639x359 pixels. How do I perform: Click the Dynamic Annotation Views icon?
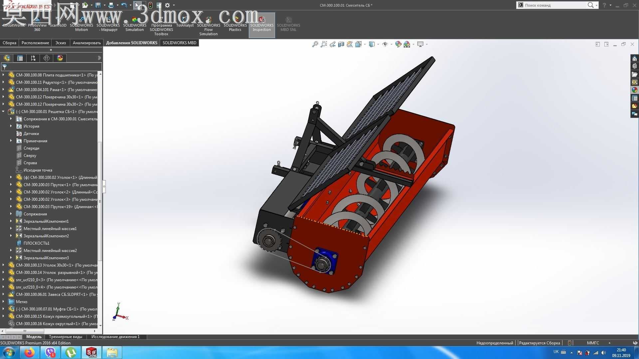tap(349, 44)
